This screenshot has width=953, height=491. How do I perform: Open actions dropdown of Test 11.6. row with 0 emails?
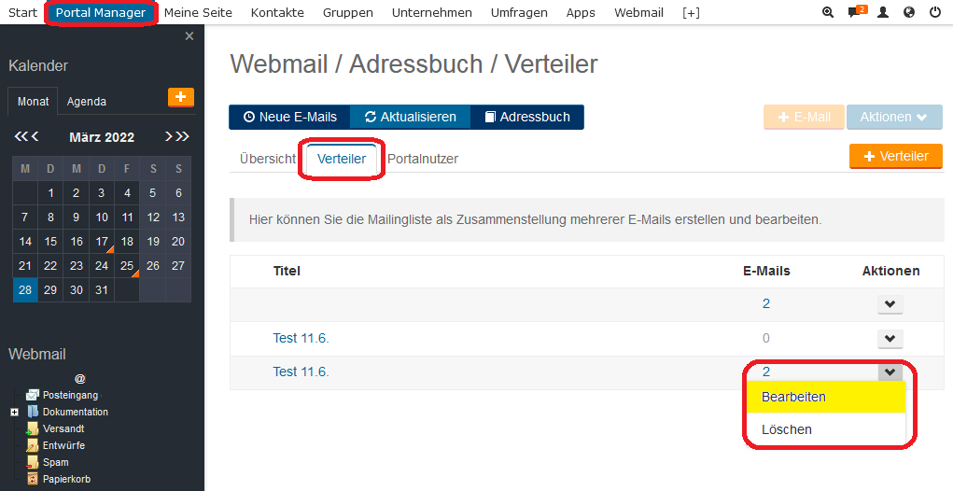pyautogui.click(x=890, y=339)
